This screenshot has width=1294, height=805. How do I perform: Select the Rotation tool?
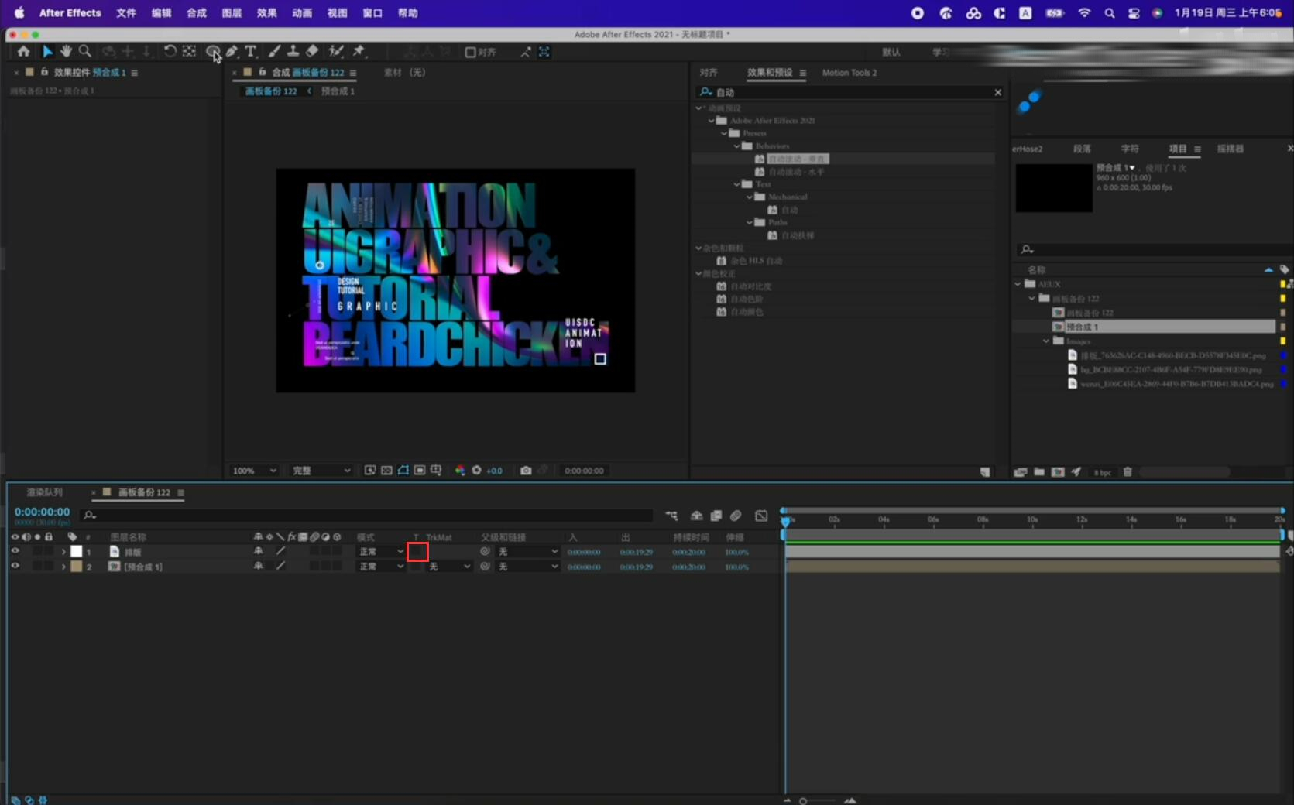pyautogui.click(x=170, y=51)
